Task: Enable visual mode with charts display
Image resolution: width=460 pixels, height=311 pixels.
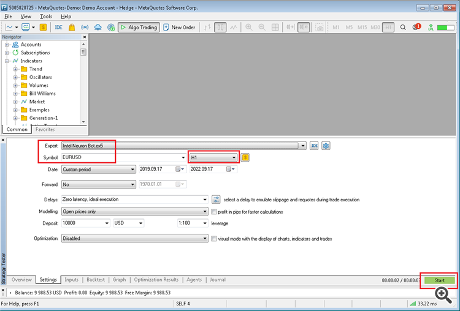Action: pos(214,239)
